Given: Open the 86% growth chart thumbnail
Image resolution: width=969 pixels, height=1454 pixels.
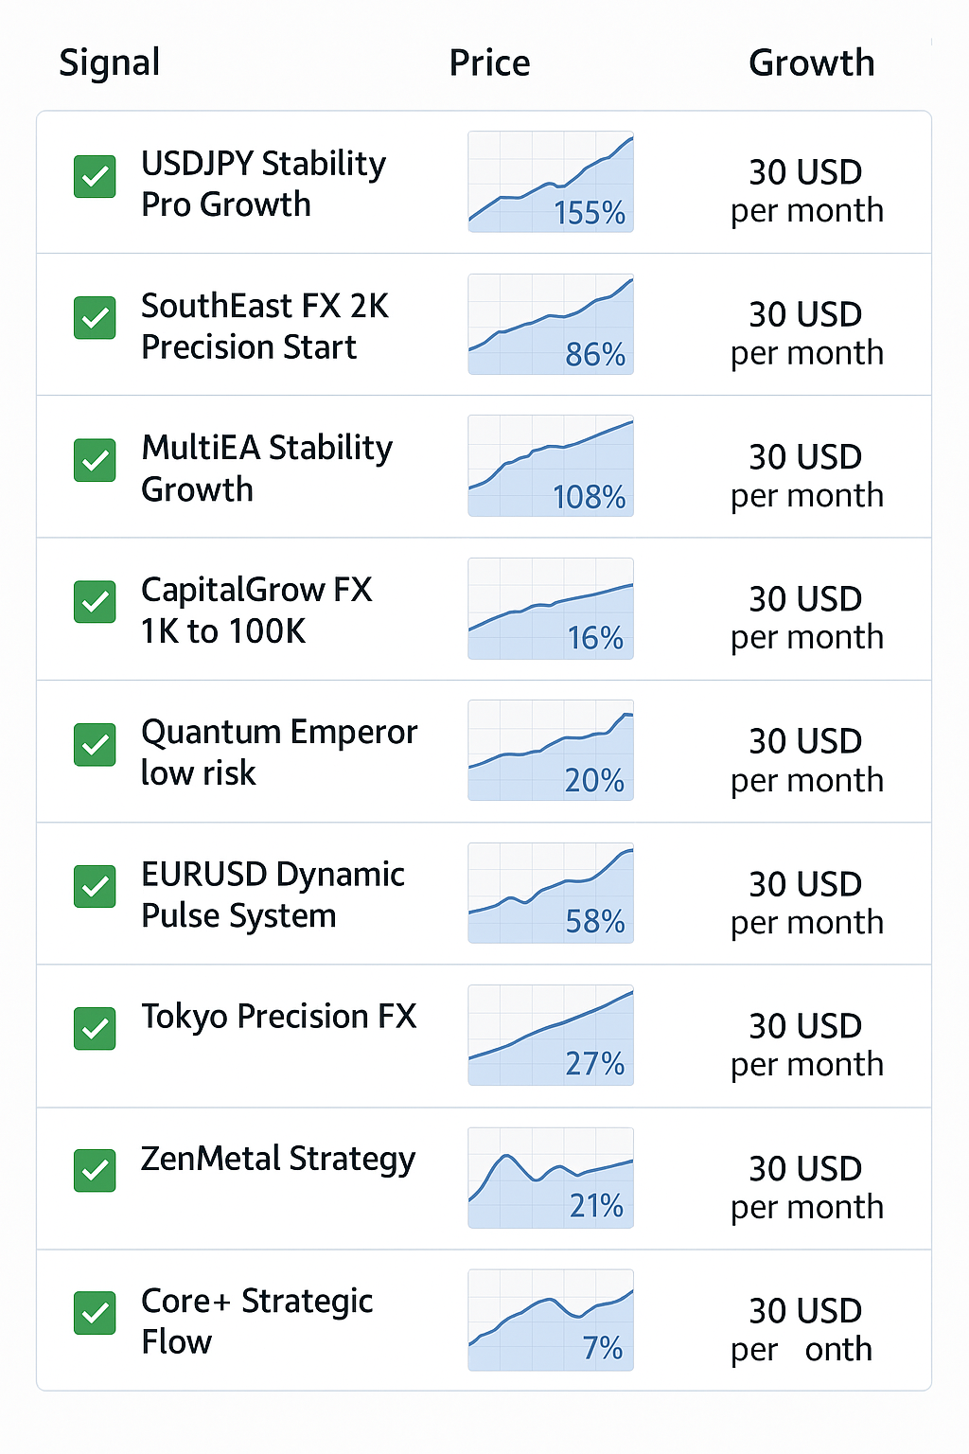Looking at the screenshot, I should point(551,324).
